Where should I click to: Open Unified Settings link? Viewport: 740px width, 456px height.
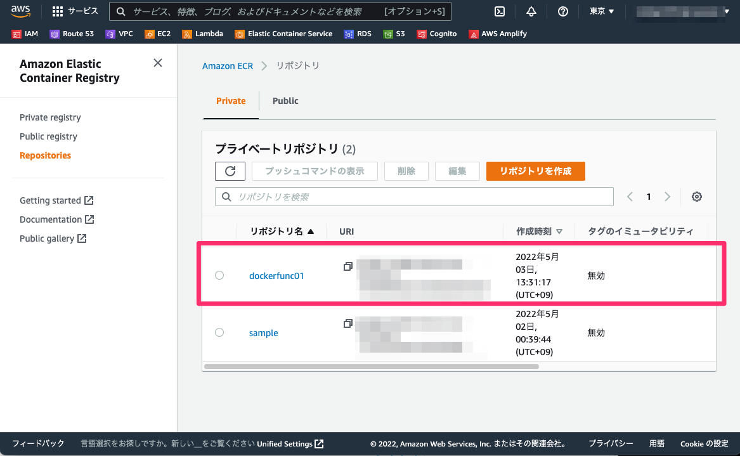290,444
